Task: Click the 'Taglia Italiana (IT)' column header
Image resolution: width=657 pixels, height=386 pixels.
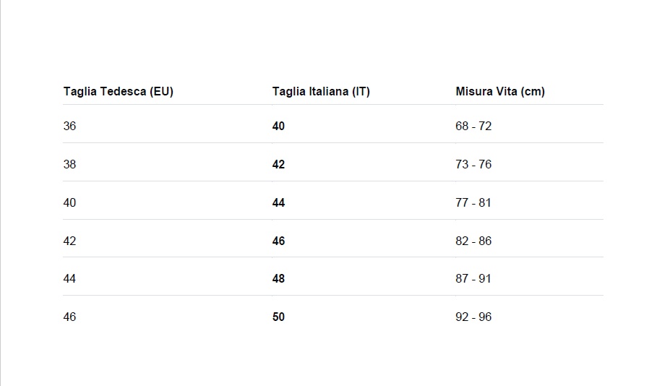Action: tap(321, 92)
